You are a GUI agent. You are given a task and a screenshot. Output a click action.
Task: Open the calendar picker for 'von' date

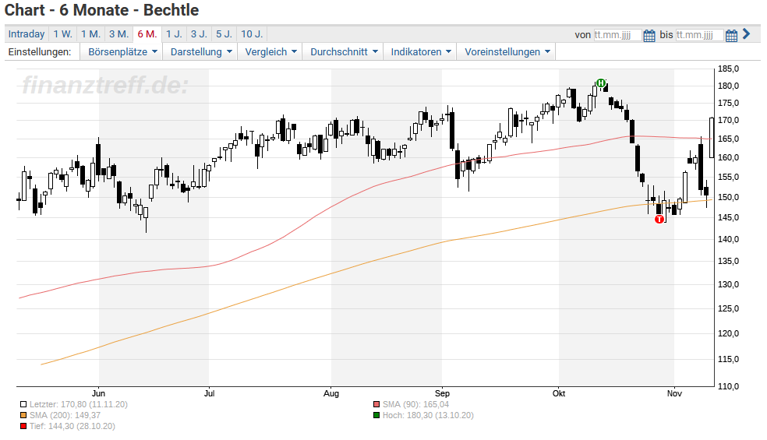tap(649, 36)
